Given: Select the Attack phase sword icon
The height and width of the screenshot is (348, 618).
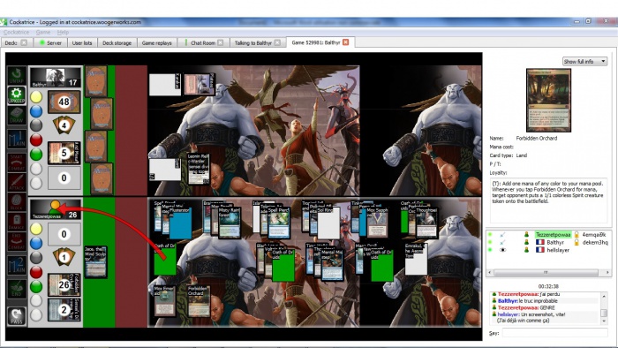Looking at the screenshot, I should coord(16,182).
